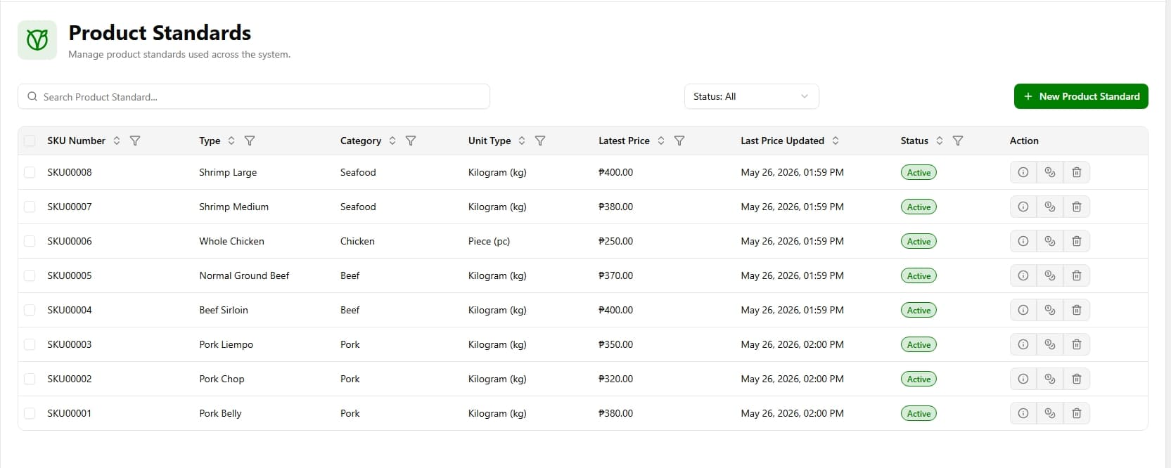Open filter for the Status column

[958, 141]
